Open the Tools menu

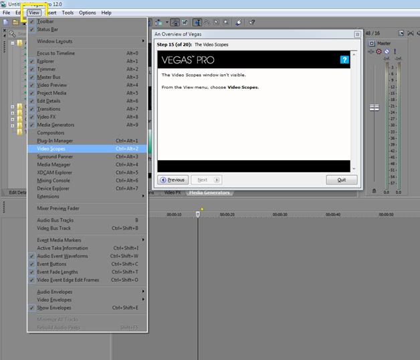68,13
